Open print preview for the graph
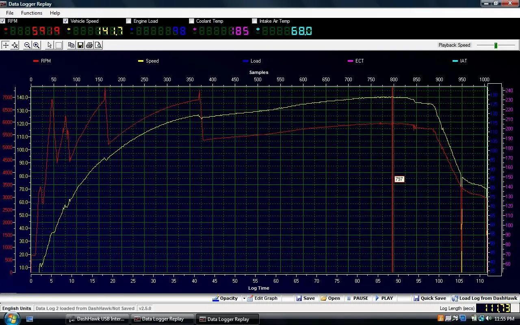520x325 pixels. 98,45
